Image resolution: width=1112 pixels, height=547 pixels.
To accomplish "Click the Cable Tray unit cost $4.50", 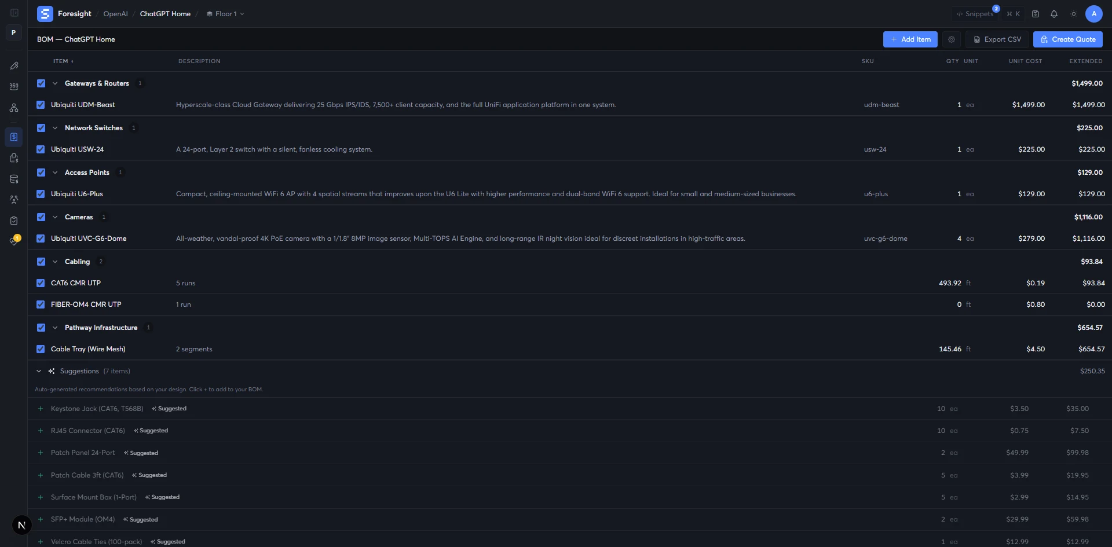I will point(1036,349).
